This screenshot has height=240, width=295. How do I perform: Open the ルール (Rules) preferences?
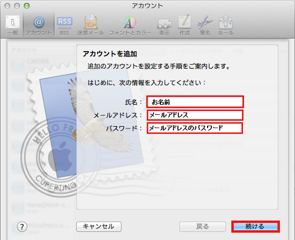[226, 26]
